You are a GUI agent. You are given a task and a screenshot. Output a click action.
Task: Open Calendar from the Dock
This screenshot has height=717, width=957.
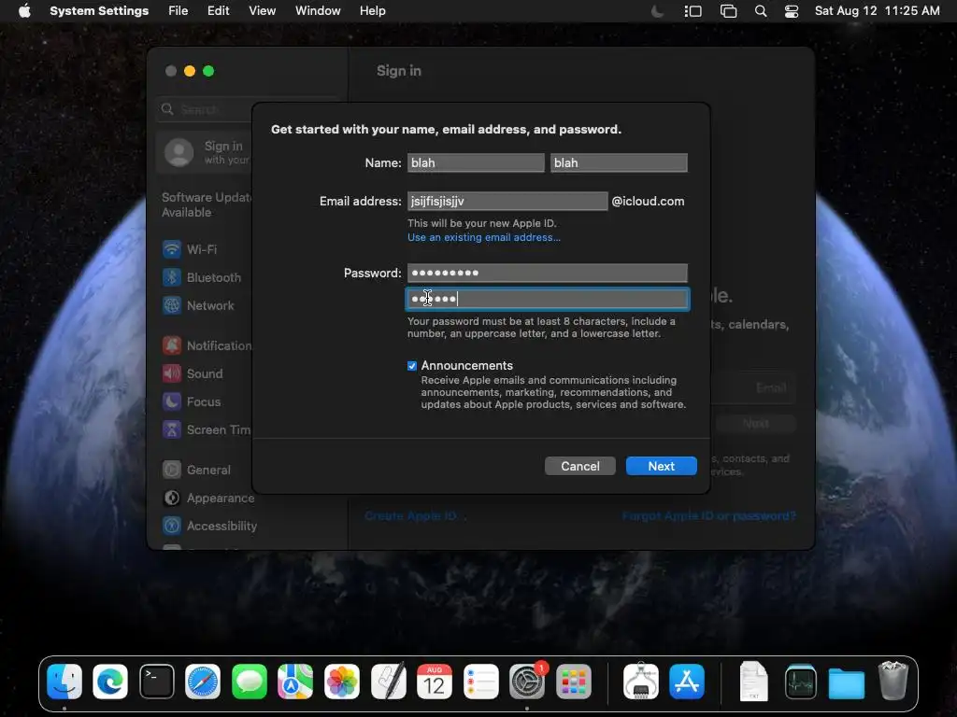click(x=435, y=681)
